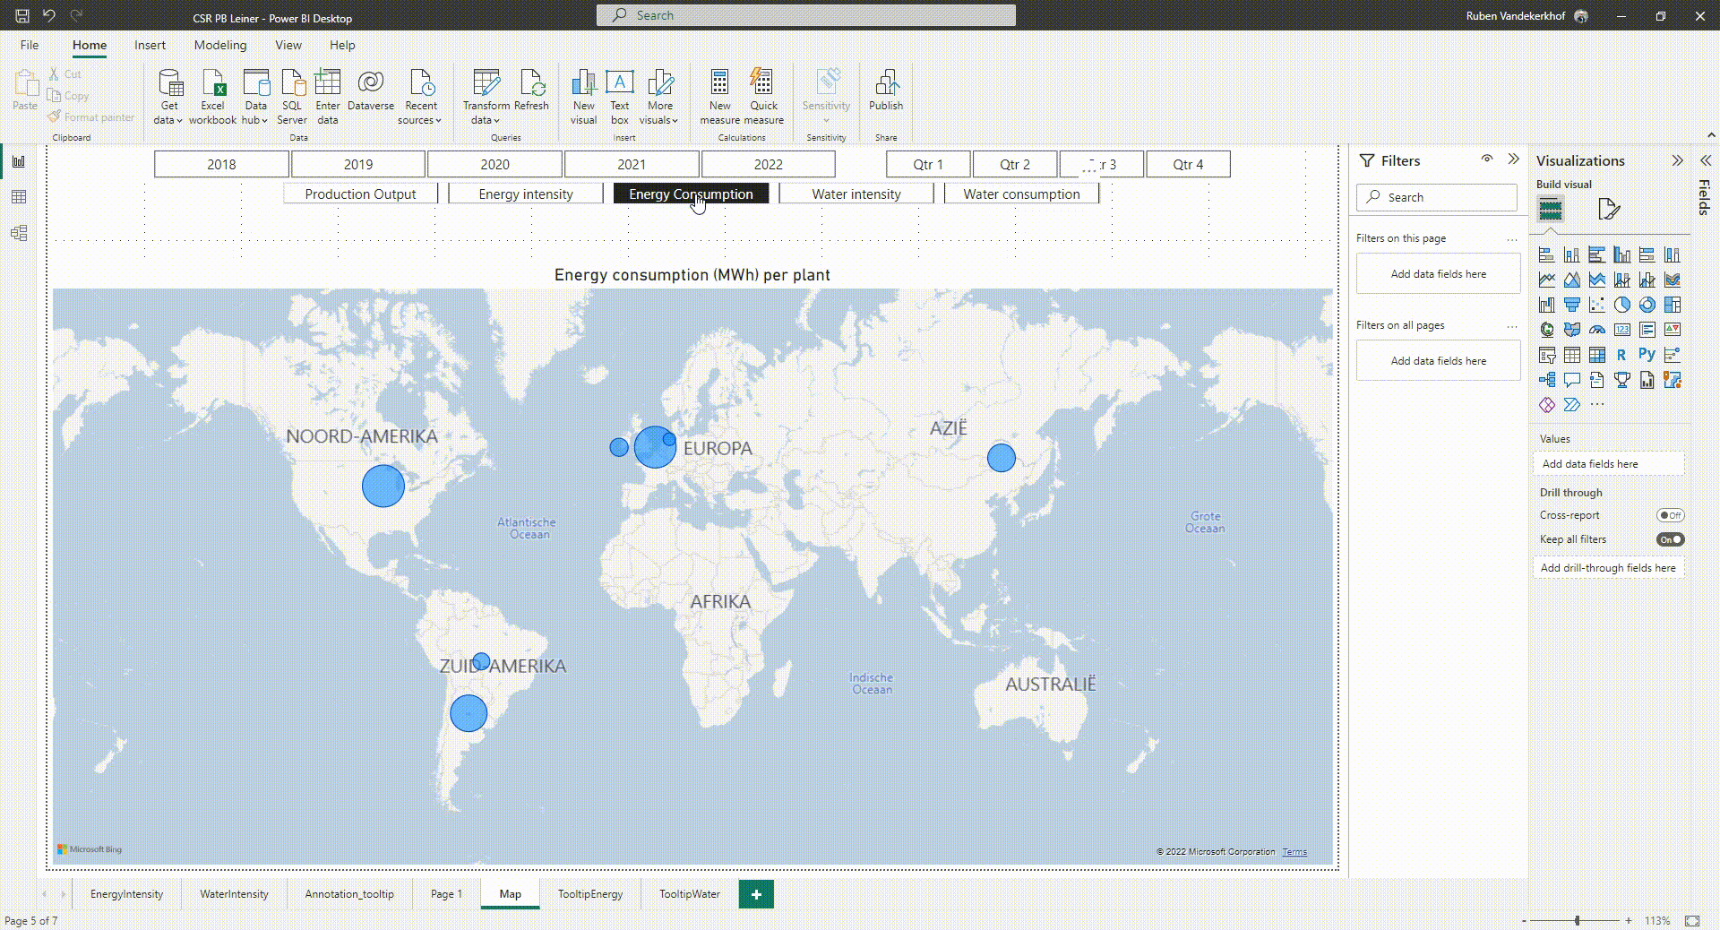Click the Quick measure icon
The height and width of the screenshot is (930, 1720).
[x=762, y=83]
